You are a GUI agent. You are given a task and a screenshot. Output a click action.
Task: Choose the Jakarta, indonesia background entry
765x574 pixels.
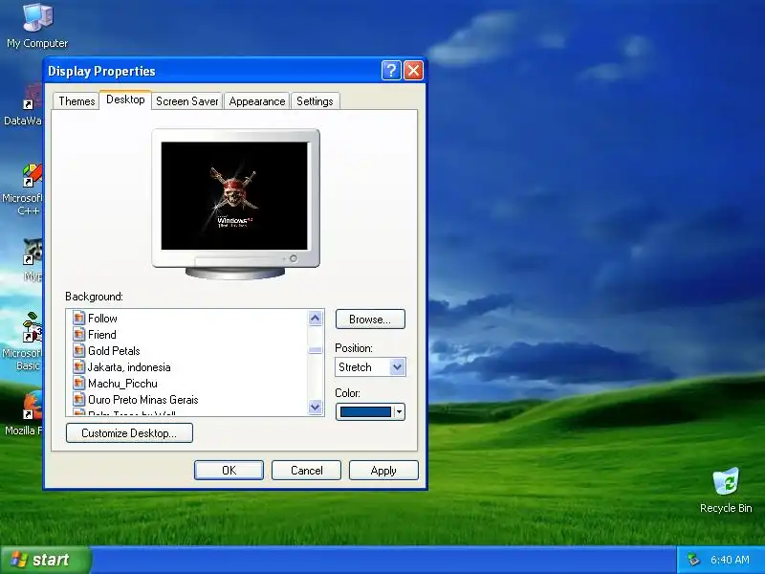(x=129, y=367)
